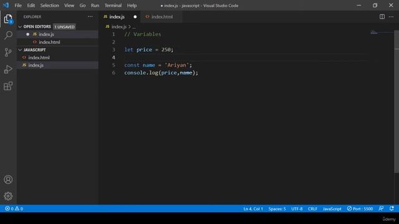Viewport: 399px width, 224px height.
Task: Click the 1 UNSAVED badge
Action: click(64, 27)
